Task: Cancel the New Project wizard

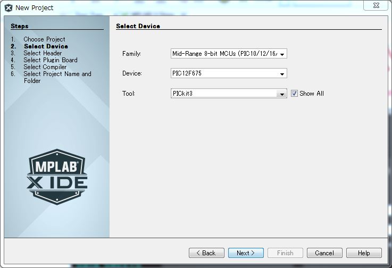Action: (324, 253)
